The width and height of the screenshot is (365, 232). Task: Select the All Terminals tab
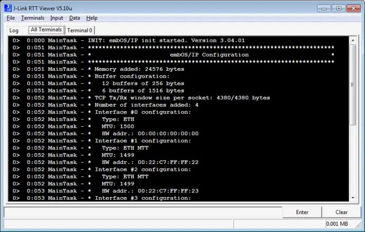[46, 30]
